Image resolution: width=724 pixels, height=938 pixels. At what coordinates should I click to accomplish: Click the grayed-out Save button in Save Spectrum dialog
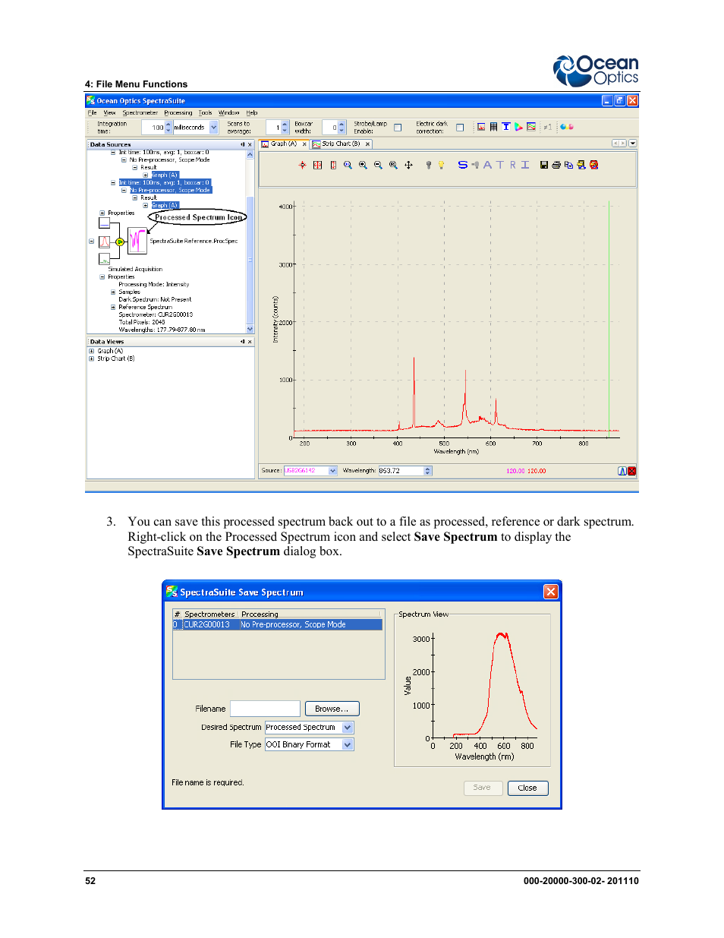tap(482, 788)
